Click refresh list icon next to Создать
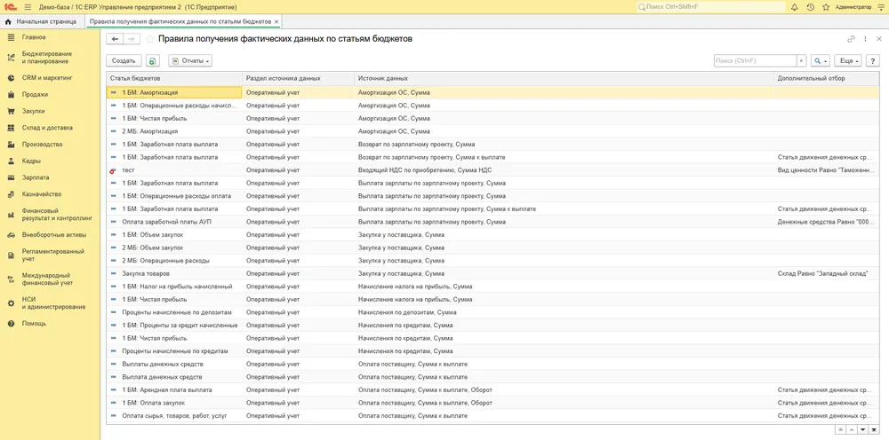889x440 pixels. [153, 60]
